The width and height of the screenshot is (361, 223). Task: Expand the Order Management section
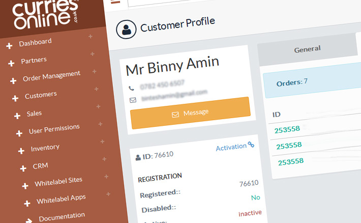(x=13, y=81)
